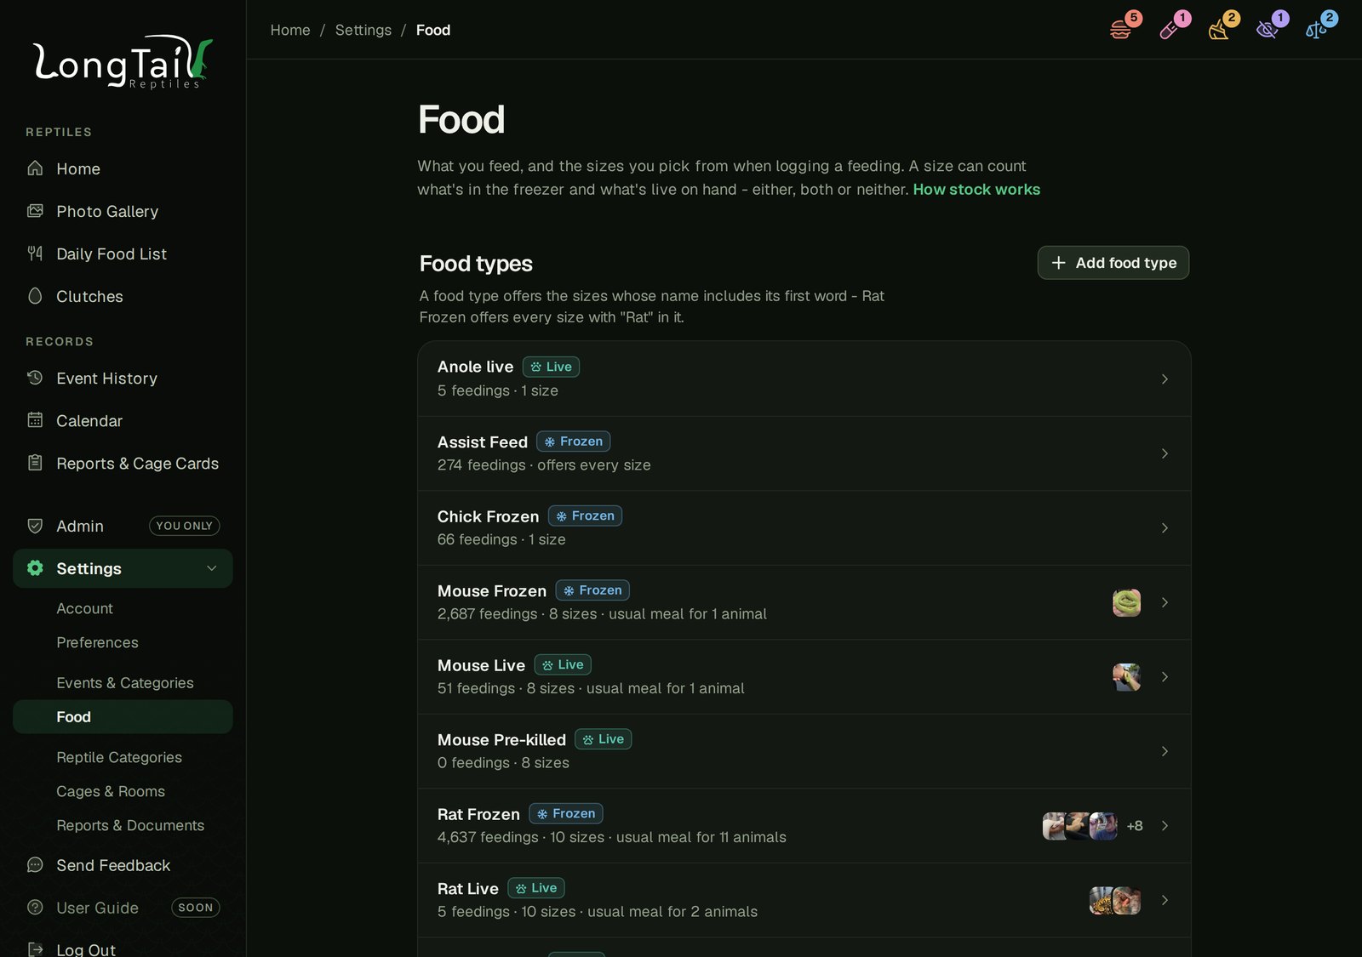Expand the Anole live row chevron
Image resolution: width=1362 pixels, height=957 pixels.
[x=1165, y=379]
